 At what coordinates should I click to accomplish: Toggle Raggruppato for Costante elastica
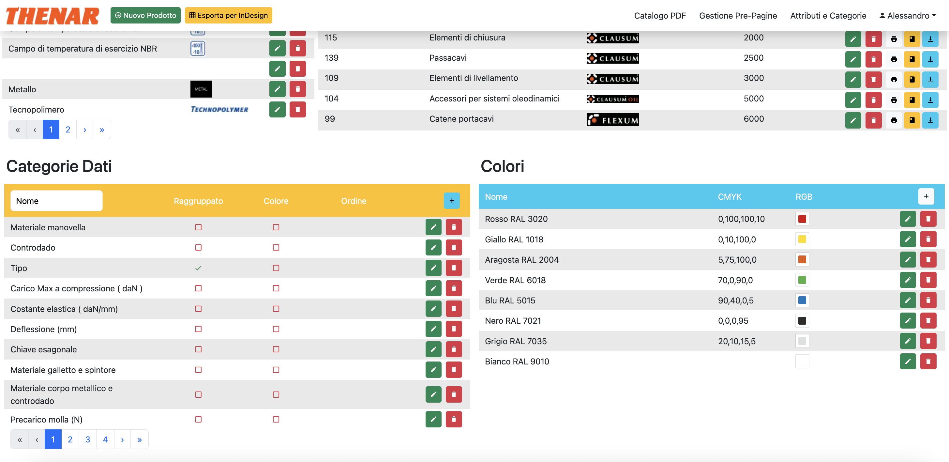coord(198,309)
